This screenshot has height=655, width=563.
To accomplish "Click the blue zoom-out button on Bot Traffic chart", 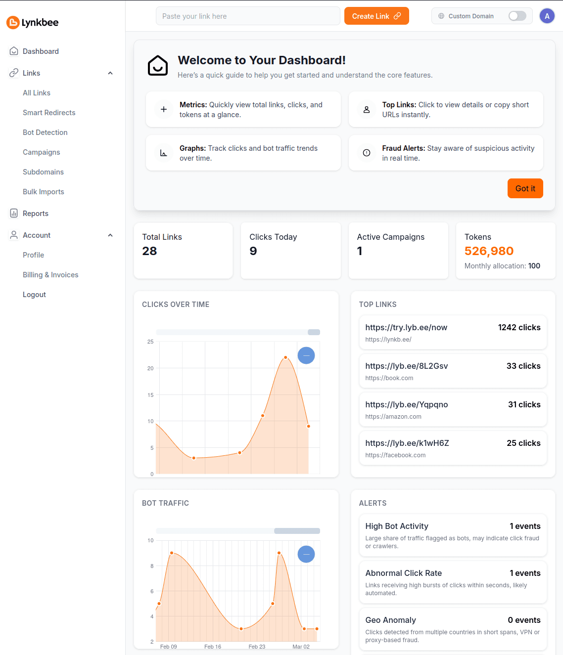I will pos(306,554).
